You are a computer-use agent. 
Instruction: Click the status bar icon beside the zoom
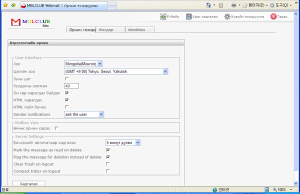tap(266, 189)
